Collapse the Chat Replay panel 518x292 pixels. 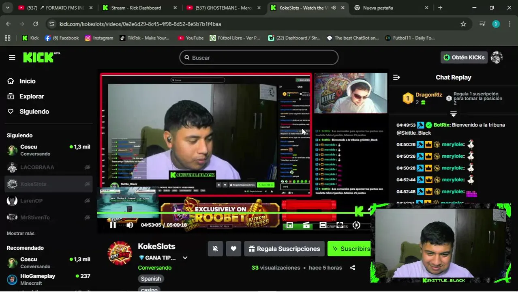click(x=396, y=77)
